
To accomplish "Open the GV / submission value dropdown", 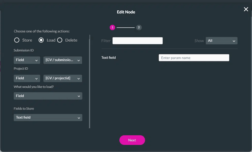I will tap(63, 60).
